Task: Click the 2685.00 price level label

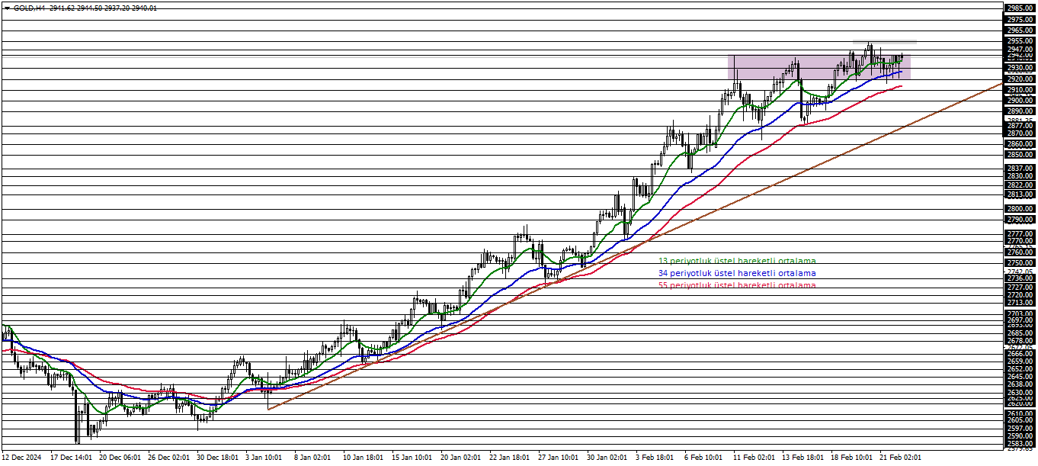Action: pyautogui.click(x=1020, y=333)
